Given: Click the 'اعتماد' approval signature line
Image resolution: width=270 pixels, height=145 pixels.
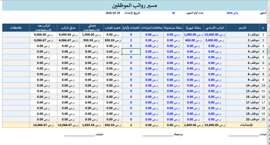Looking at the screenshot, I should 80,134.
